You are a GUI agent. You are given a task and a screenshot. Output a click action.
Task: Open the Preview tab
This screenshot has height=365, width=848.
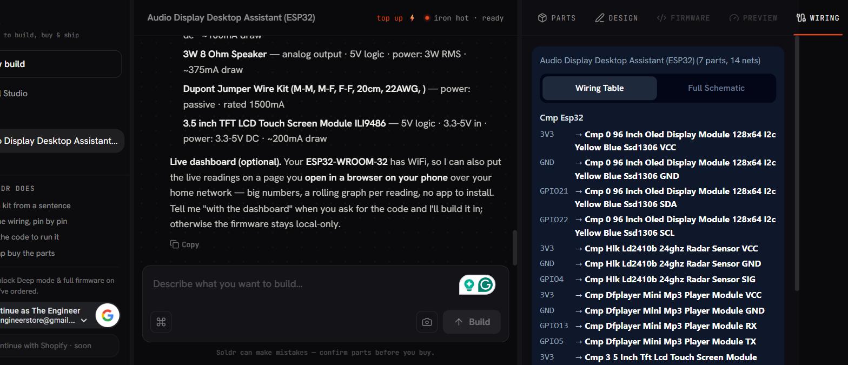753,18
